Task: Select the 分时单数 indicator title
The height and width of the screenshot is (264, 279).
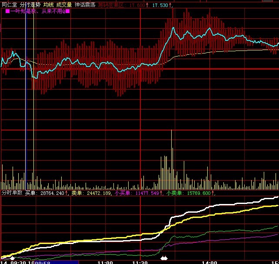Action: coord(12,193)
